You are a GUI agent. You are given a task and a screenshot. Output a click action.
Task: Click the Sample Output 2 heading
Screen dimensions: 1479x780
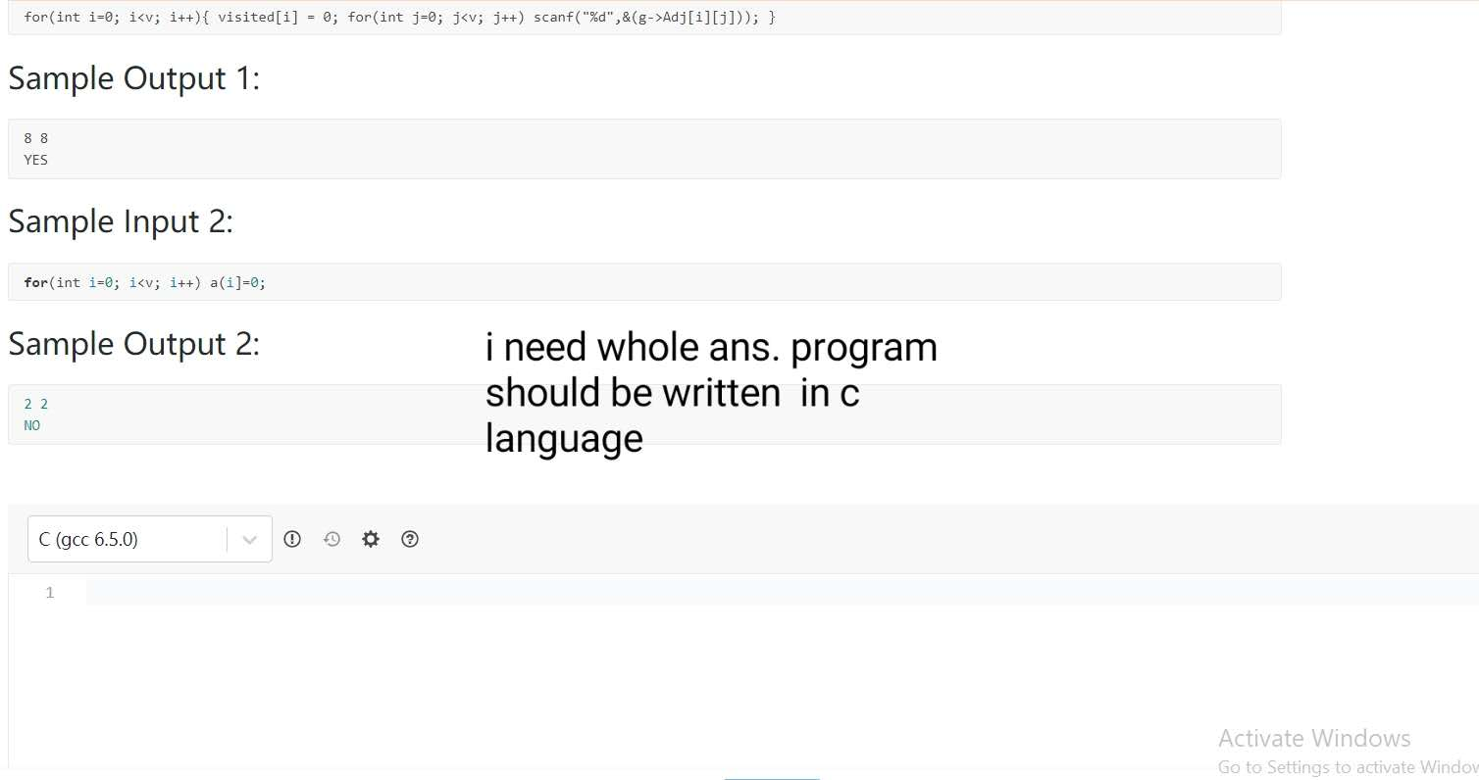134,344
